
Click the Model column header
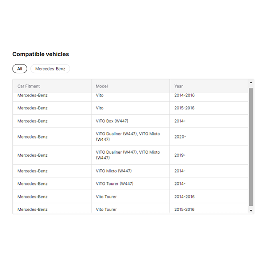point(102,86)
